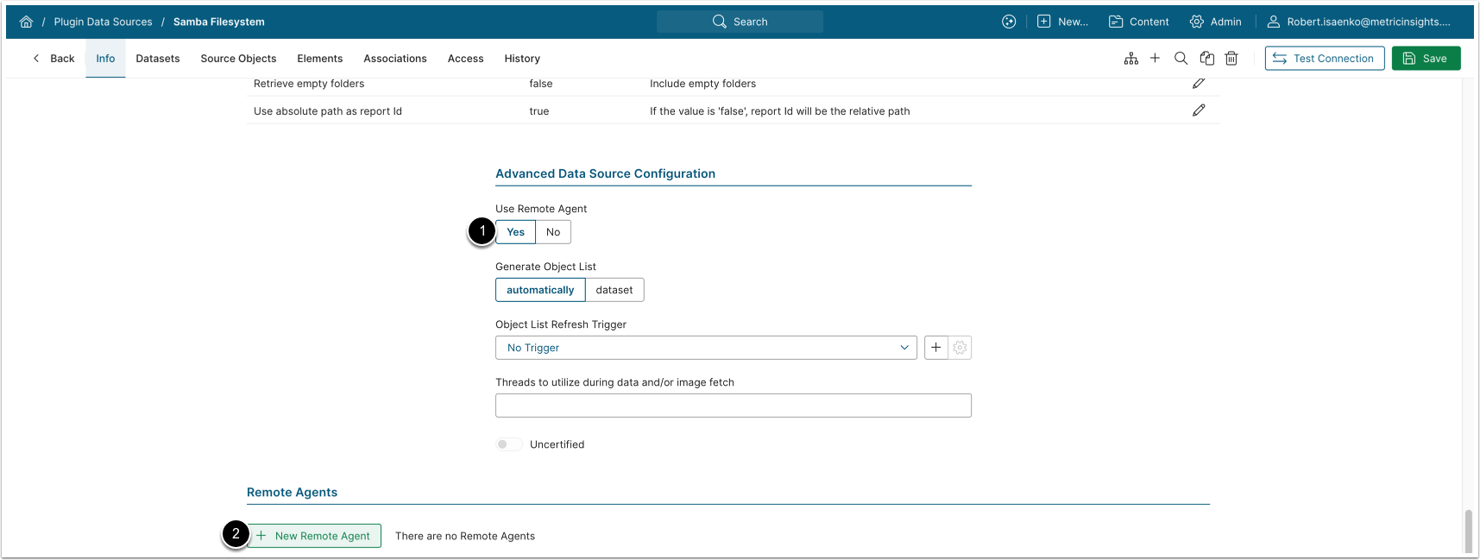Set Use Remote Agent to No

[553, 232]
